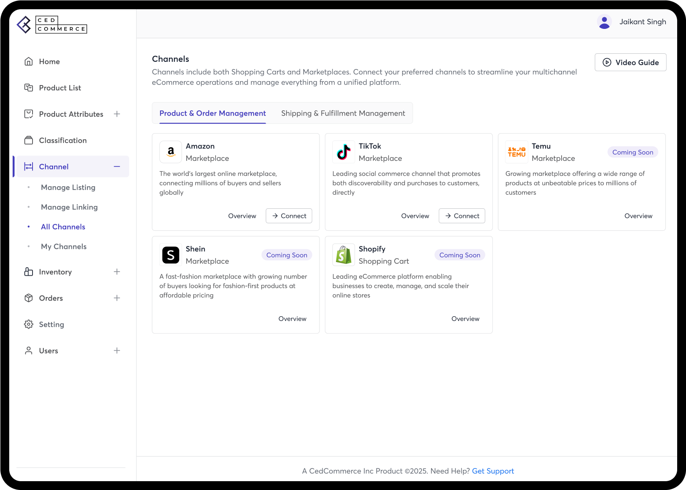Click the Classification icon

click(x=28, y=140)
